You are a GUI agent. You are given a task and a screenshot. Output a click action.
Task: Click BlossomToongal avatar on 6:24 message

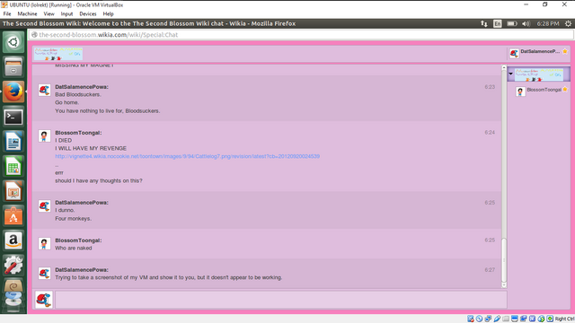44,135
